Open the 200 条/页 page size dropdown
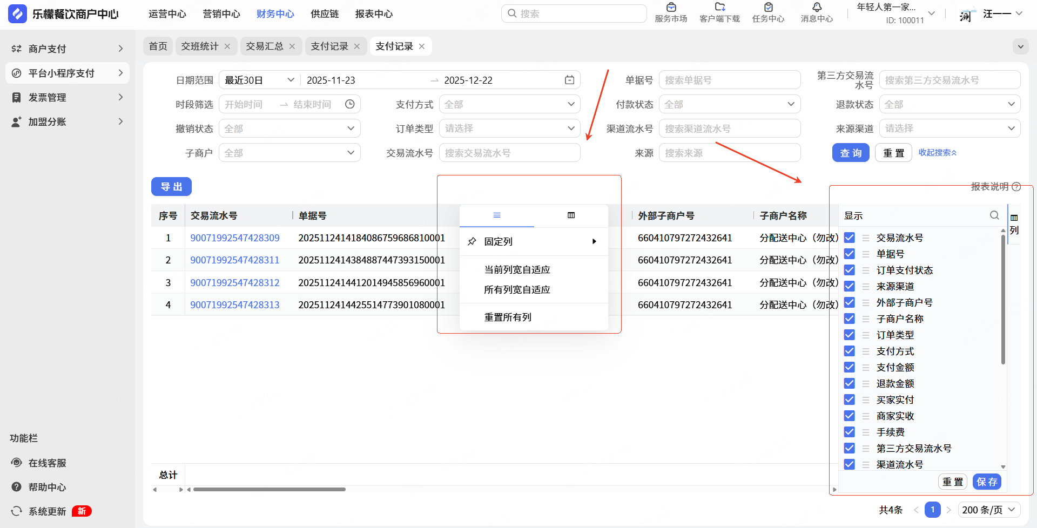The width and height of the screenshot is (1037, 528). click(989, 510)
